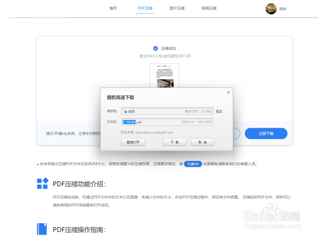Click the 立即下载 download button

266,134
